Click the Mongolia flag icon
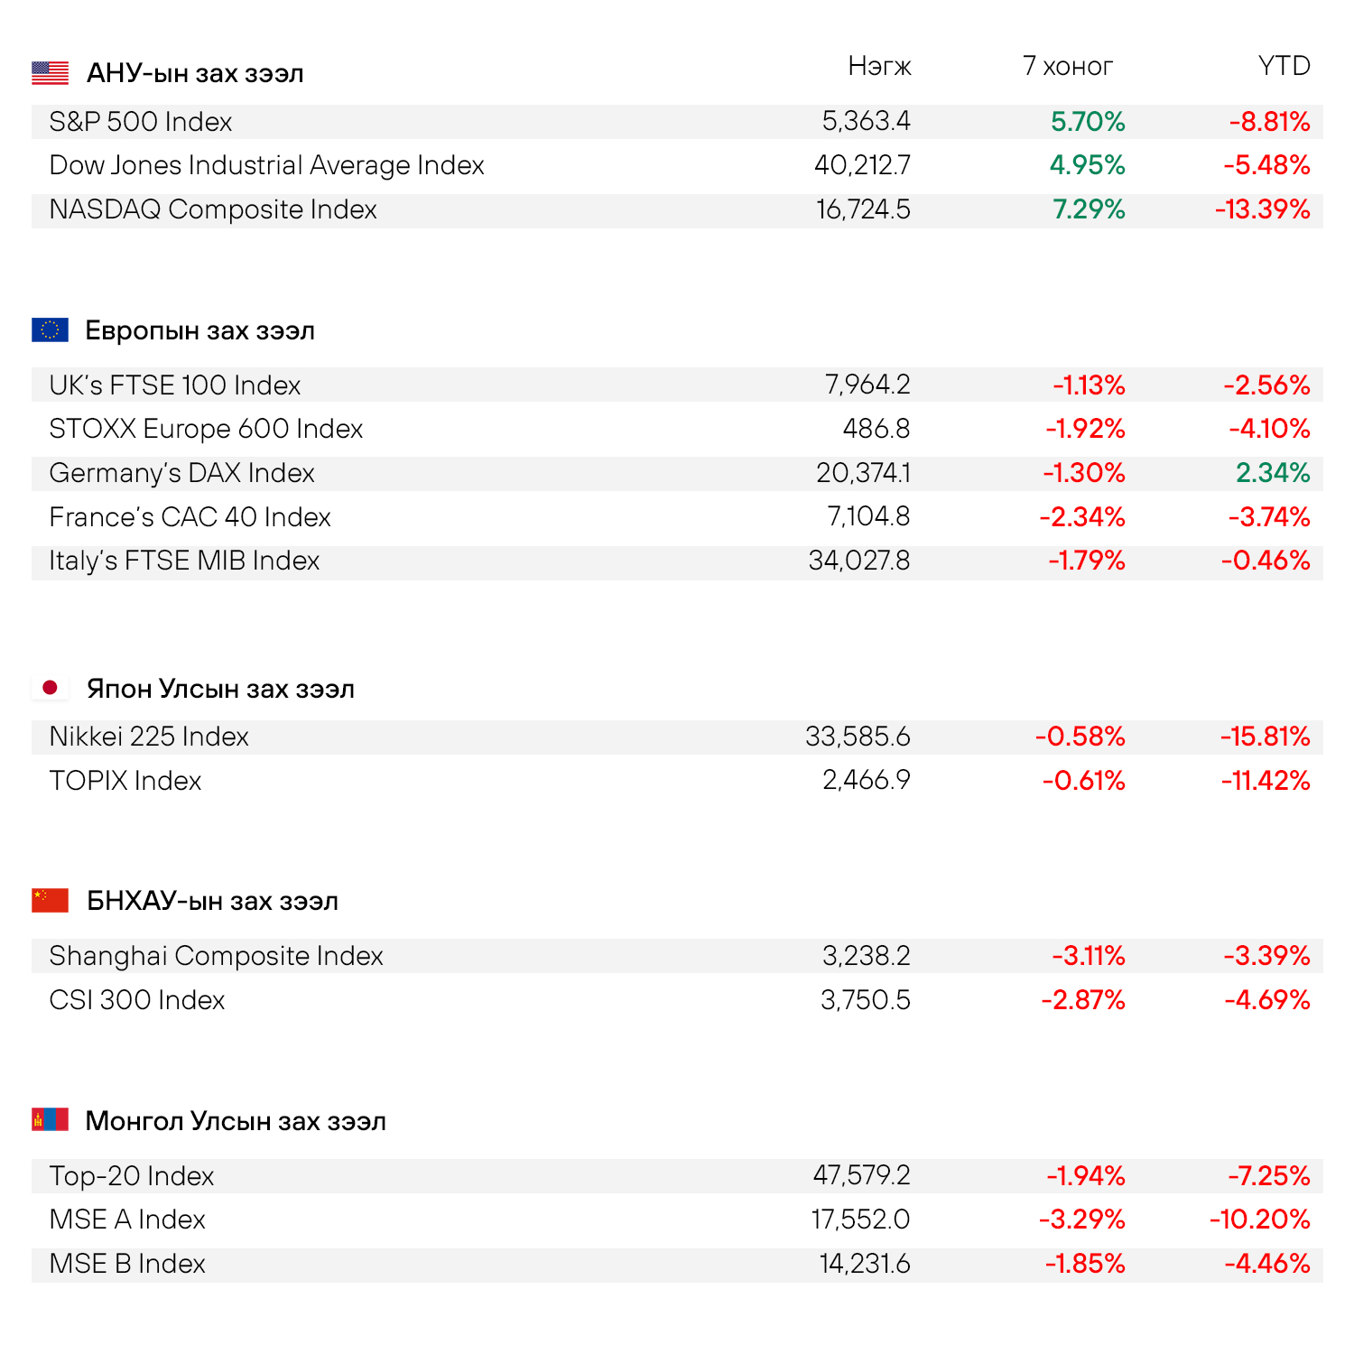Screen dimensions: 1354x1354 tap(50, 1120)
